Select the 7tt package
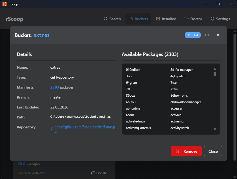 pos(128,89)
